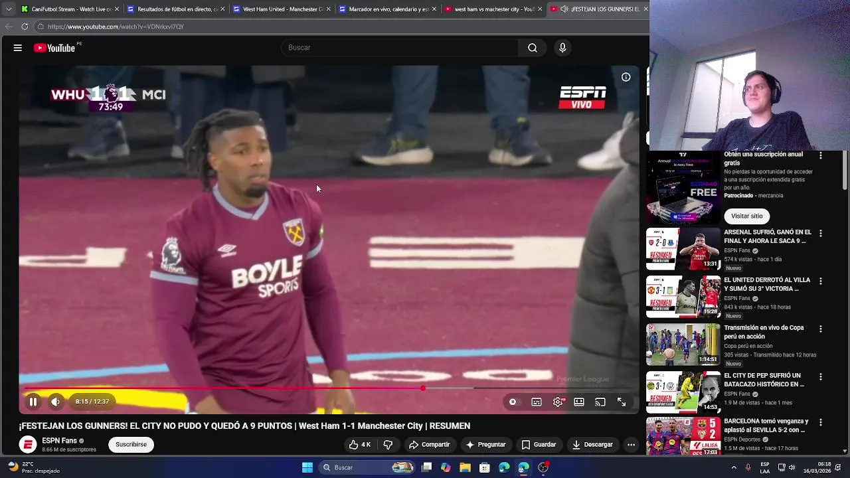Image resolution: width=850 pixels, height=478 pixels.
Task: Open options for EL UNITED DERROTÓ video
Action: pyautogui.click(x=821, y=281)
